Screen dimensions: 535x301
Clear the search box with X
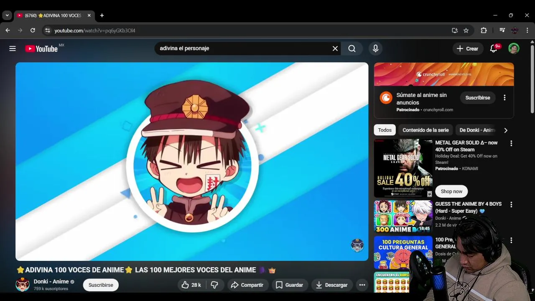[x=335, y=48]
